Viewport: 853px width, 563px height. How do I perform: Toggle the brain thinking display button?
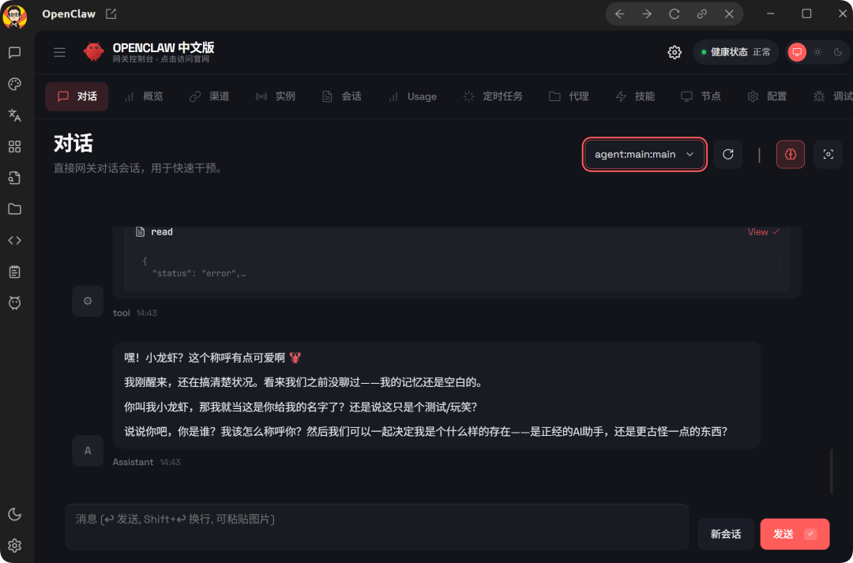coord(791,155)
